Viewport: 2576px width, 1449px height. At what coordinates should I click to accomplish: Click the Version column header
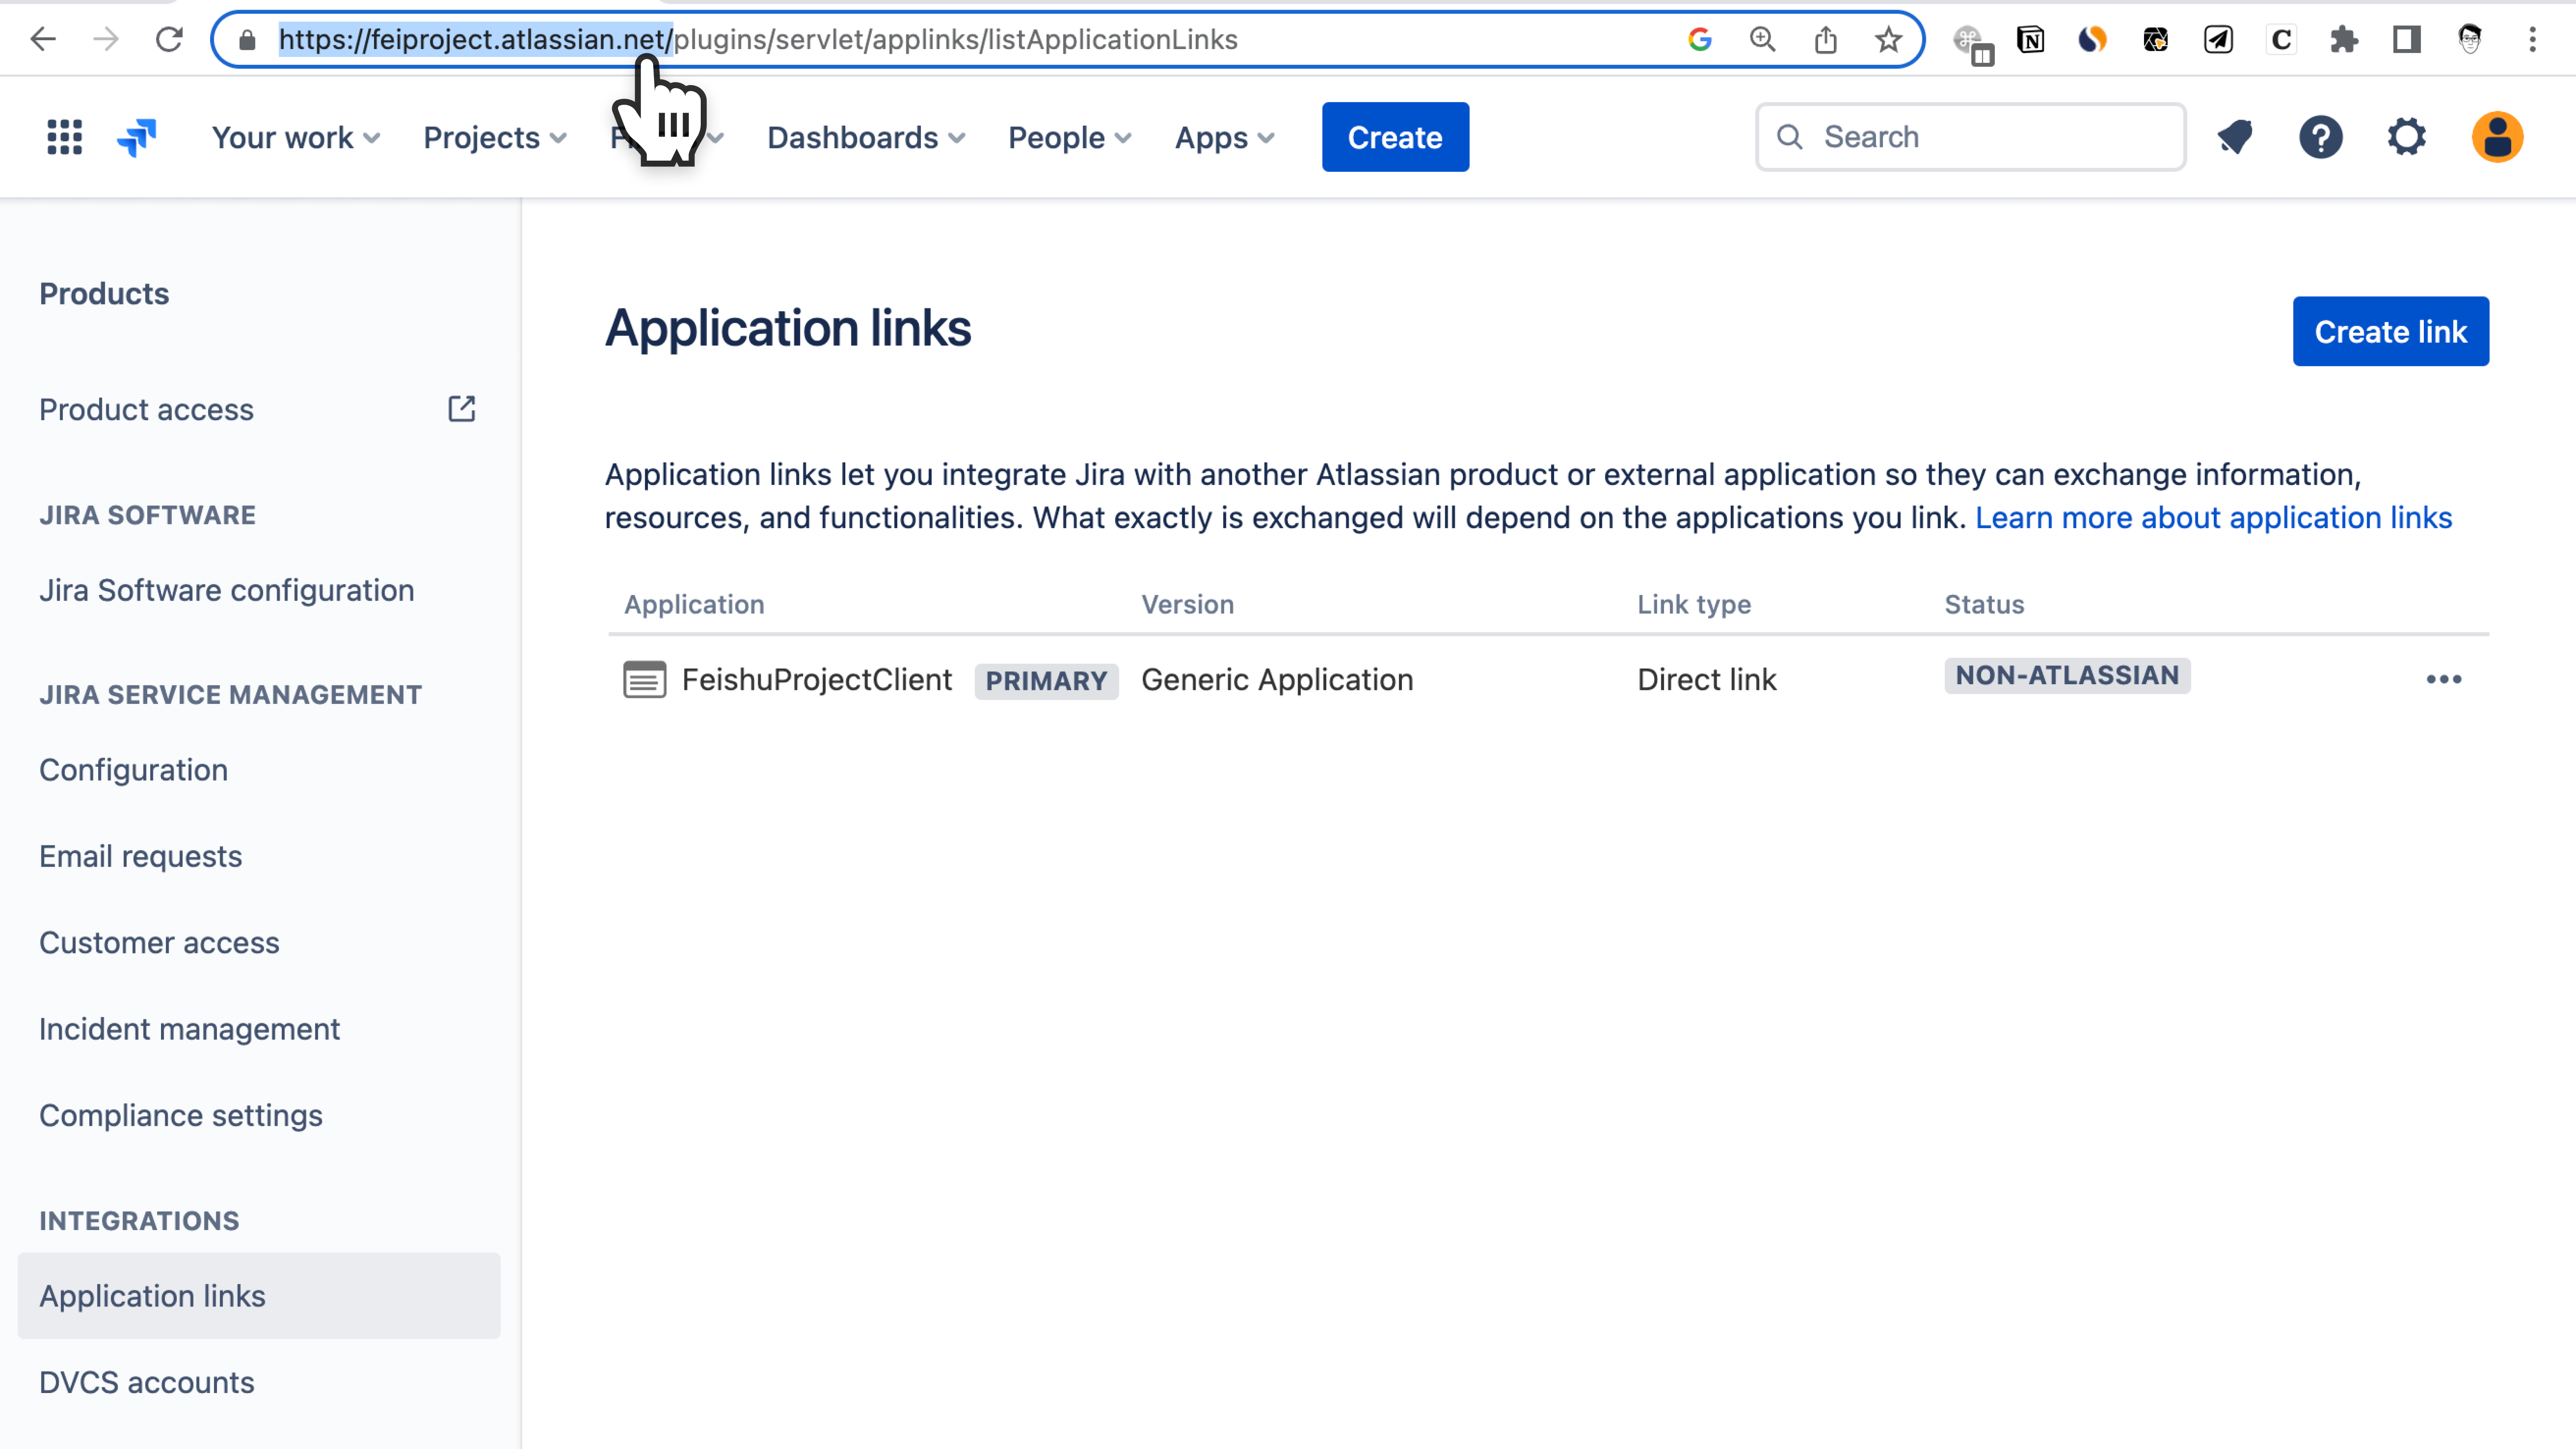pyautogui.click(x=1187, y=604)
